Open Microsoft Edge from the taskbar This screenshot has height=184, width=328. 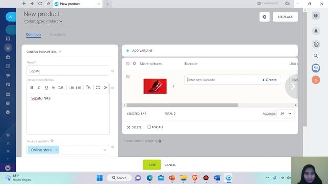(149, 178)
